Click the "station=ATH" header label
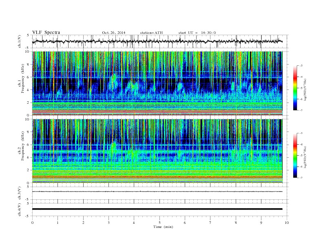 [151, 33]
